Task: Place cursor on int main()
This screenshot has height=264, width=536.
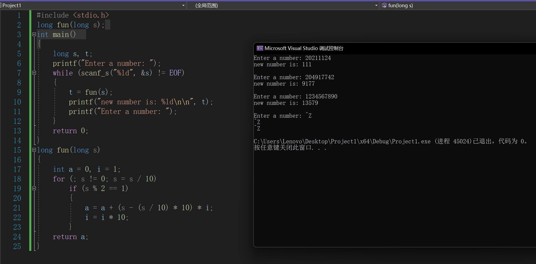Action: (56, 35)
